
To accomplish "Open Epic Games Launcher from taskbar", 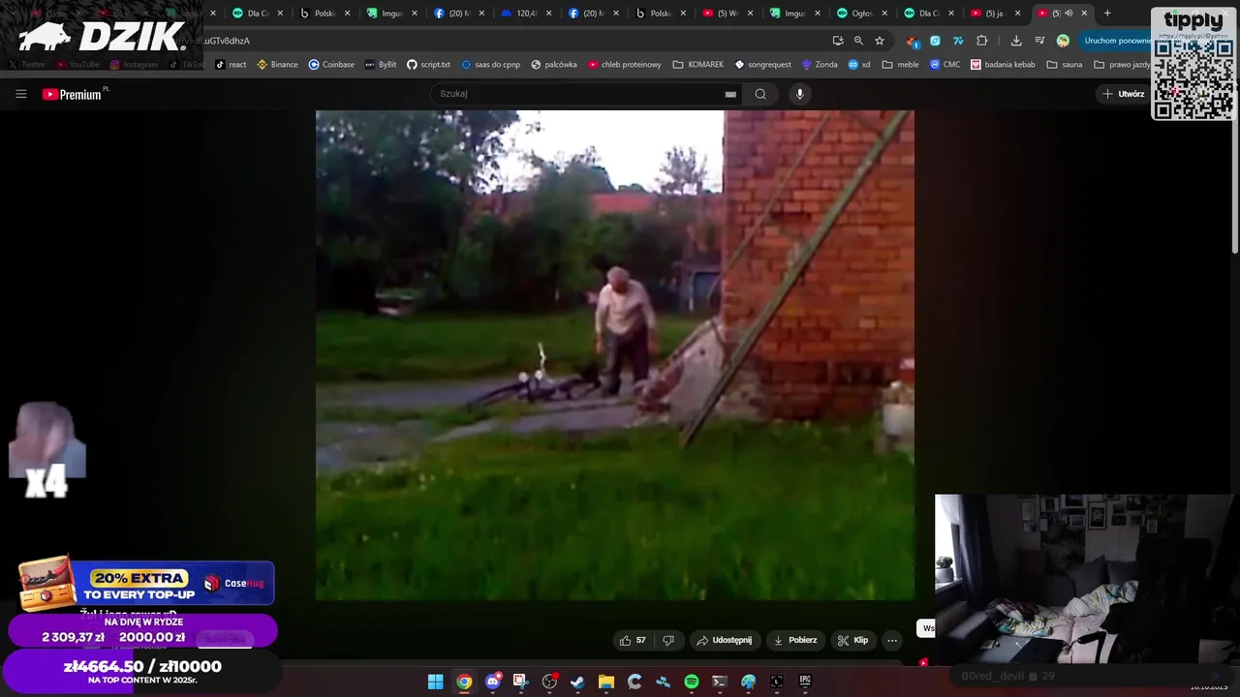I will point(805,682).
